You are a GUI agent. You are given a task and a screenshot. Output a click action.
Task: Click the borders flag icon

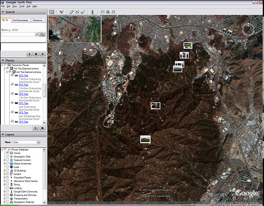point(11,174)
